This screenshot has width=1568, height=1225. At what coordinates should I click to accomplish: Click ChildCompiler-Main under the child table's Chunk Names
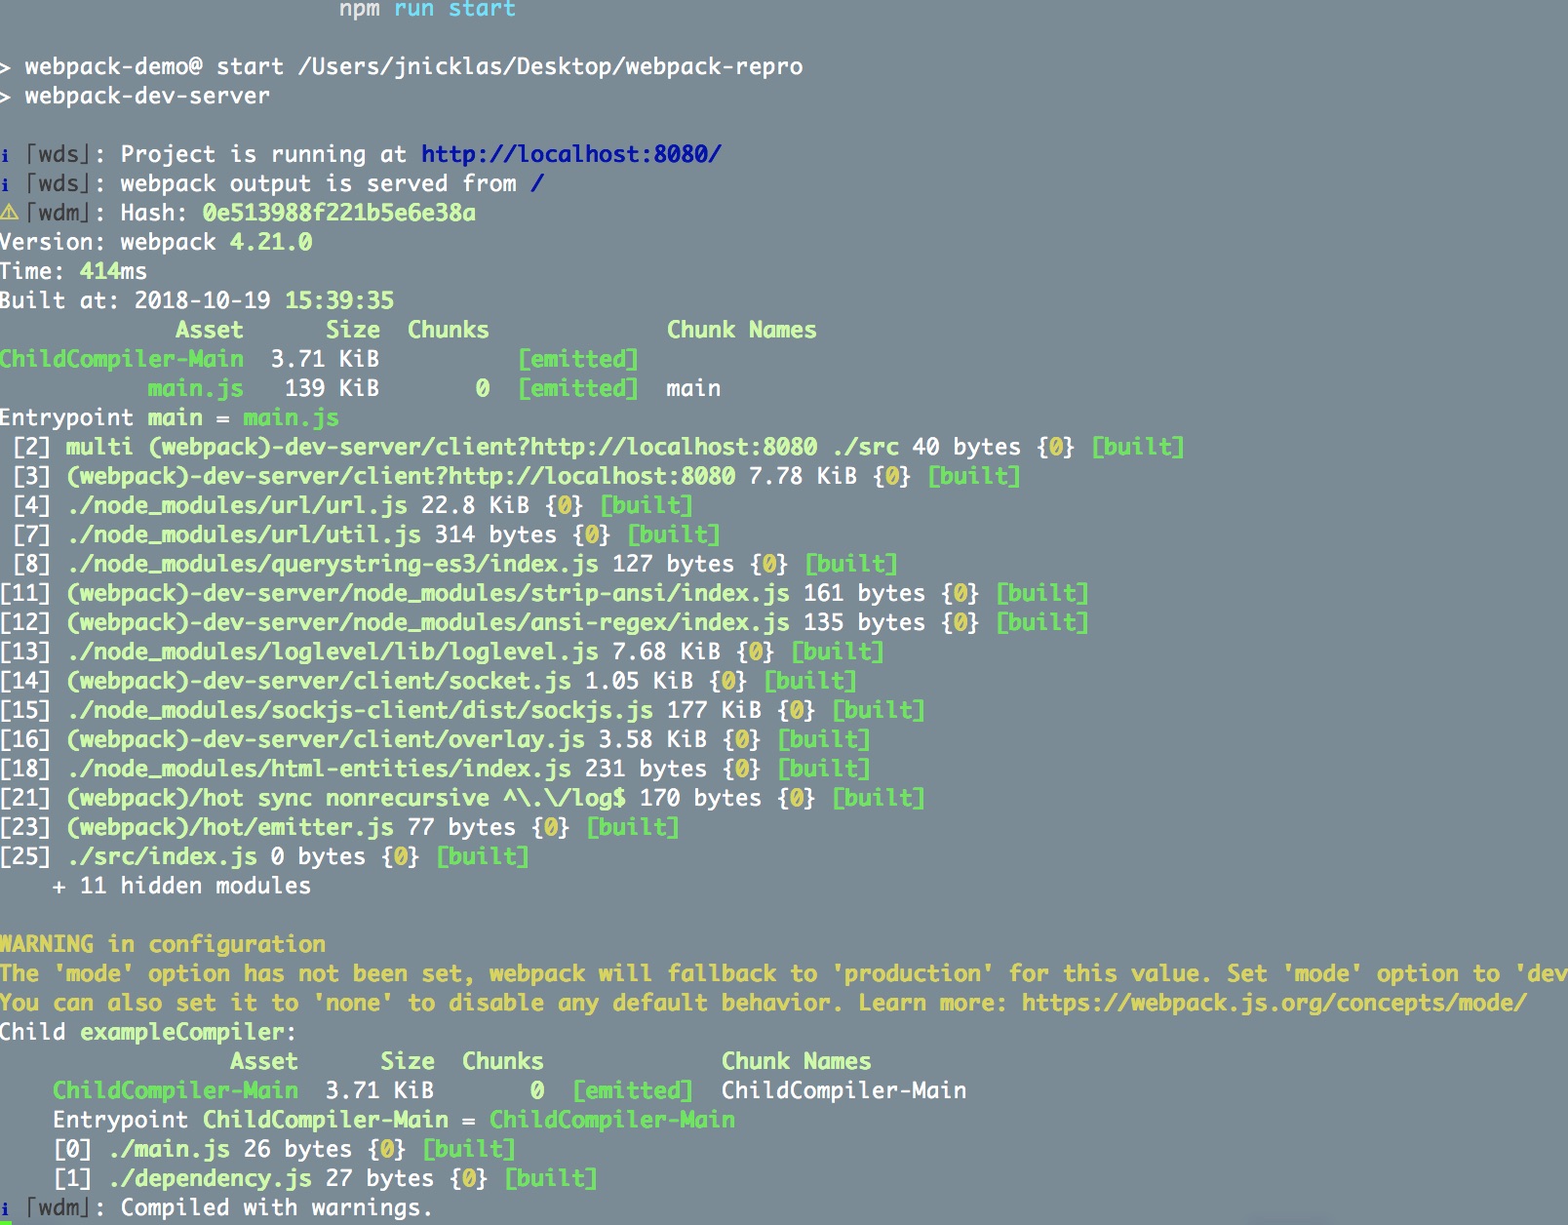tap(843, 1090)
